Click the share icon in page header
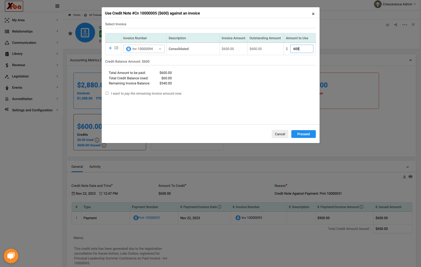Image resolution: width=421 pixels, height=267 pixels. coord(396,25)
